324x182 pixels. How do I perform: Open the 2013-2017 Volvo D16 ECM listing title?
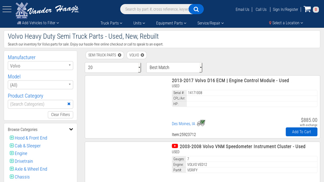click(230, 80)
